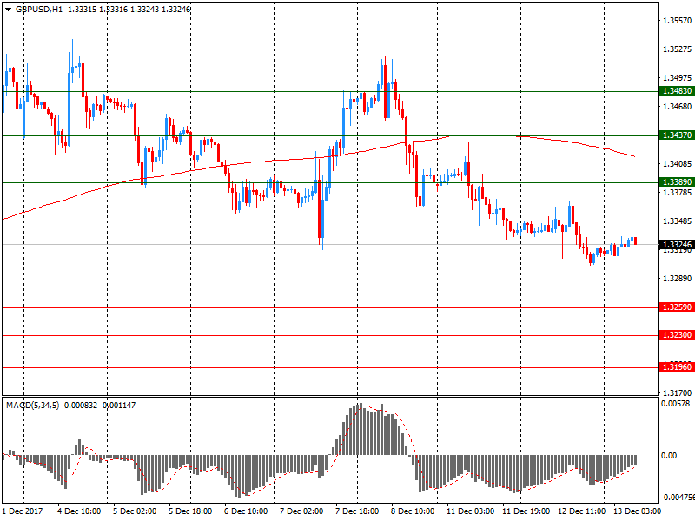Click the 1.32890 price scale value
This screenshot has width=695, height=521.
point(677,279)
